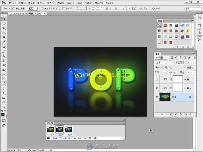Select the History Brush tool
The width and height of the screenshot is (203, 152).
tap(4, 60)
